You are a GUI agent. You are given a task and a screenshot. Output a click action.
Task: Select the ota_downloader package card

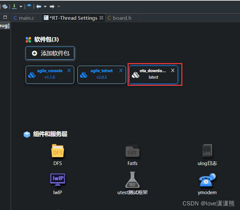154,75
